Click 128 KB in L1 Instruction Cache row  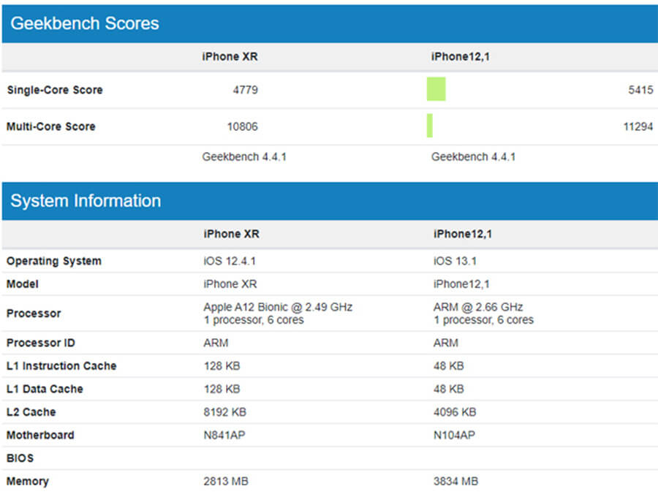[x=222, y=365]
